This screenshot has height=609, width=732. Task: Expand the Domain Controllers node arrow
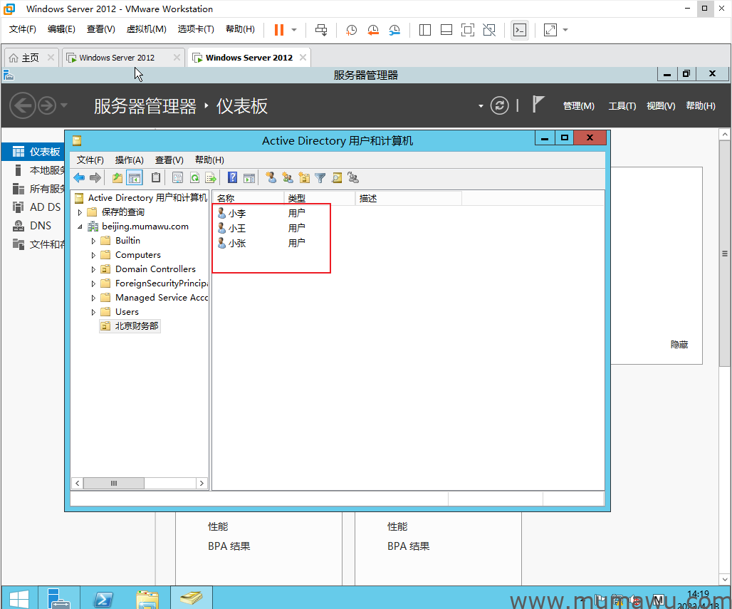pyautogui.click(x=93, y=269)
